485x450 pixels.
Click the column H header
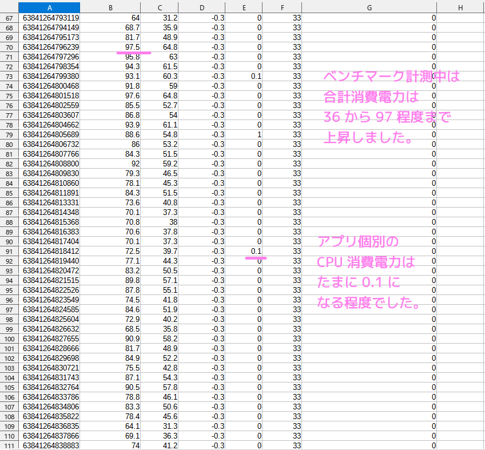click(x=460, y=7)
